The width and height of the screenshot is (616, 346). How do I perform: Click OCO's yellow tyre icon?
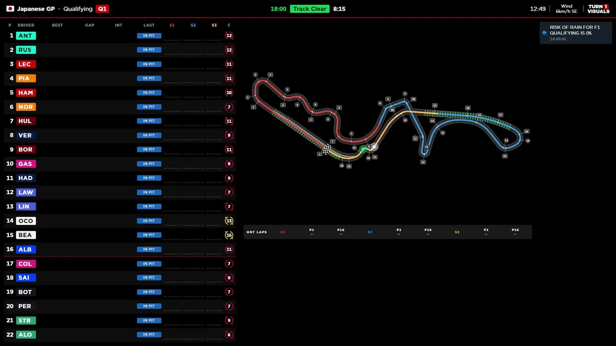tap(229, 221)
